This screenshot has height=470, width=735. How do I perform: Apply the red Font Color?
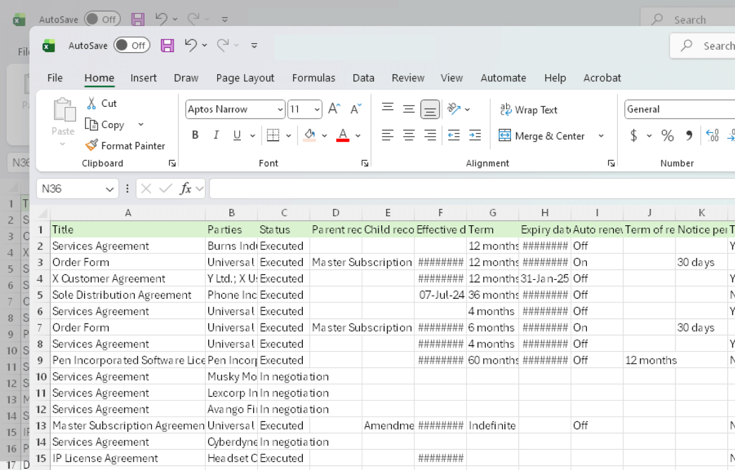(343, 135)
